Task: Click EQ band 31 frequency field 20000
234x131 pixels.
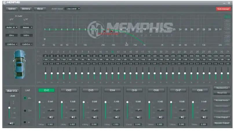Action: [228, 56]
